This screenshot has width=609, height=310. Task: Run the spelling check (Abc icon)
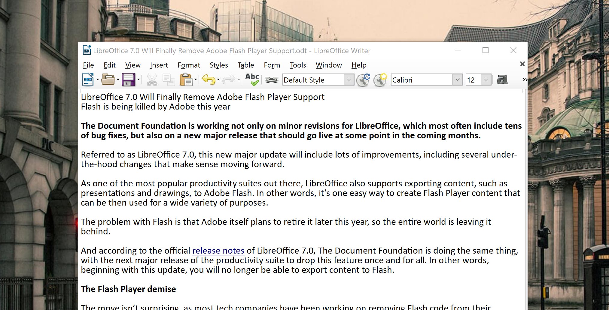252,80
